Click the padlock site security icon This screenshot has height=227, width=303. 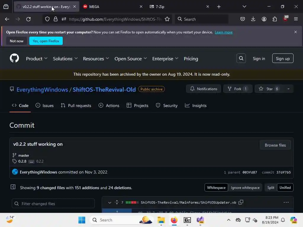pos(56,19)
